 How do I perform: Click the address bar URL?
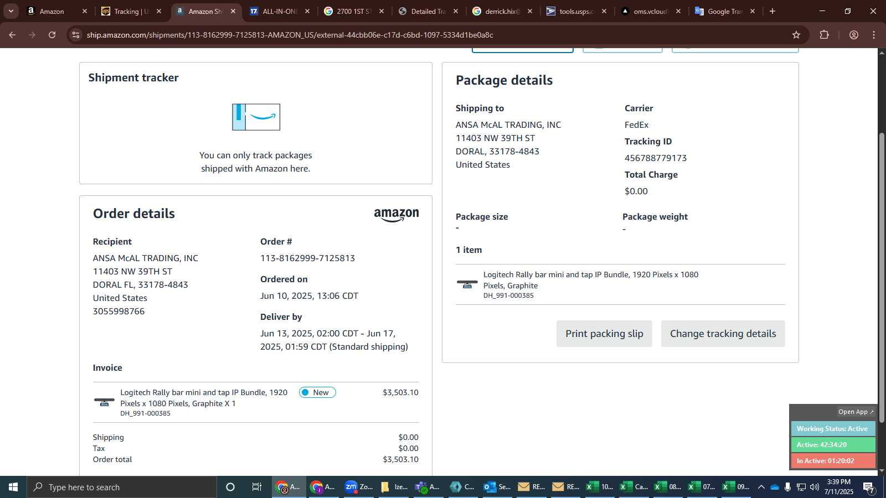point(290,35)
